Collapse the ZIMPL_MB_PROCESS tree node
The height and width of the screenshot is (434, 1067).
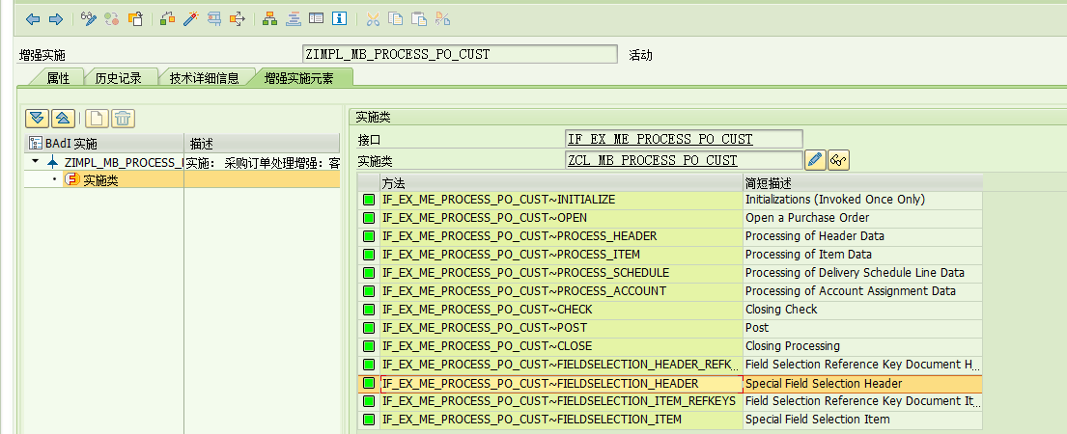[x=36, y=162]
